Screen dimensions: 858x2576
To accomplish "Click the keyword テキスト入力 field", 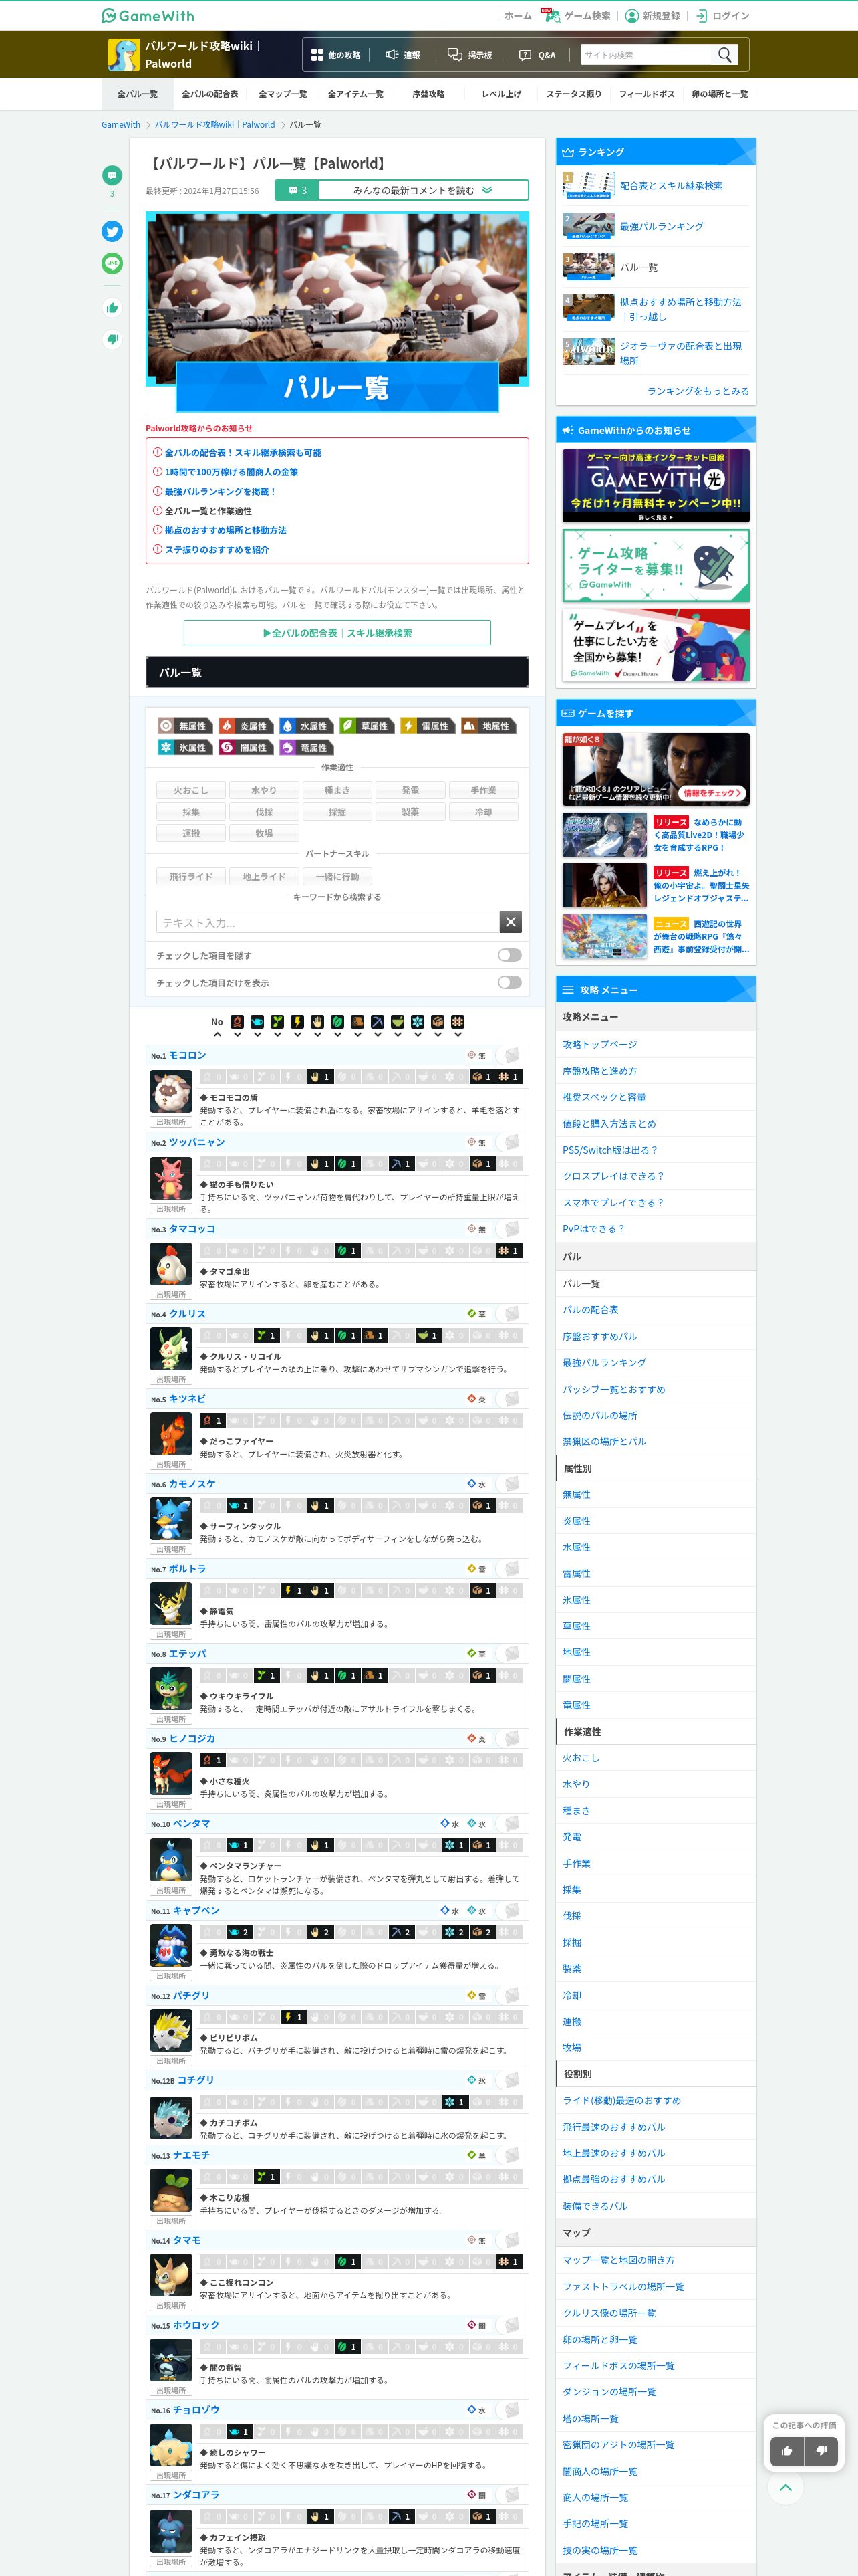I will [327, 922].
